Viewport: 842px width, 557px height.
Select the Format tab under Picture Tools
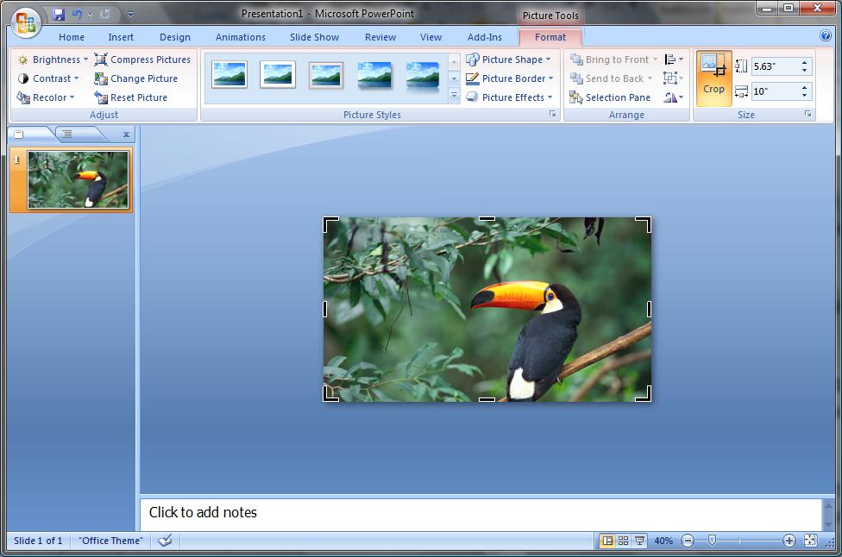tap(550, 37)
